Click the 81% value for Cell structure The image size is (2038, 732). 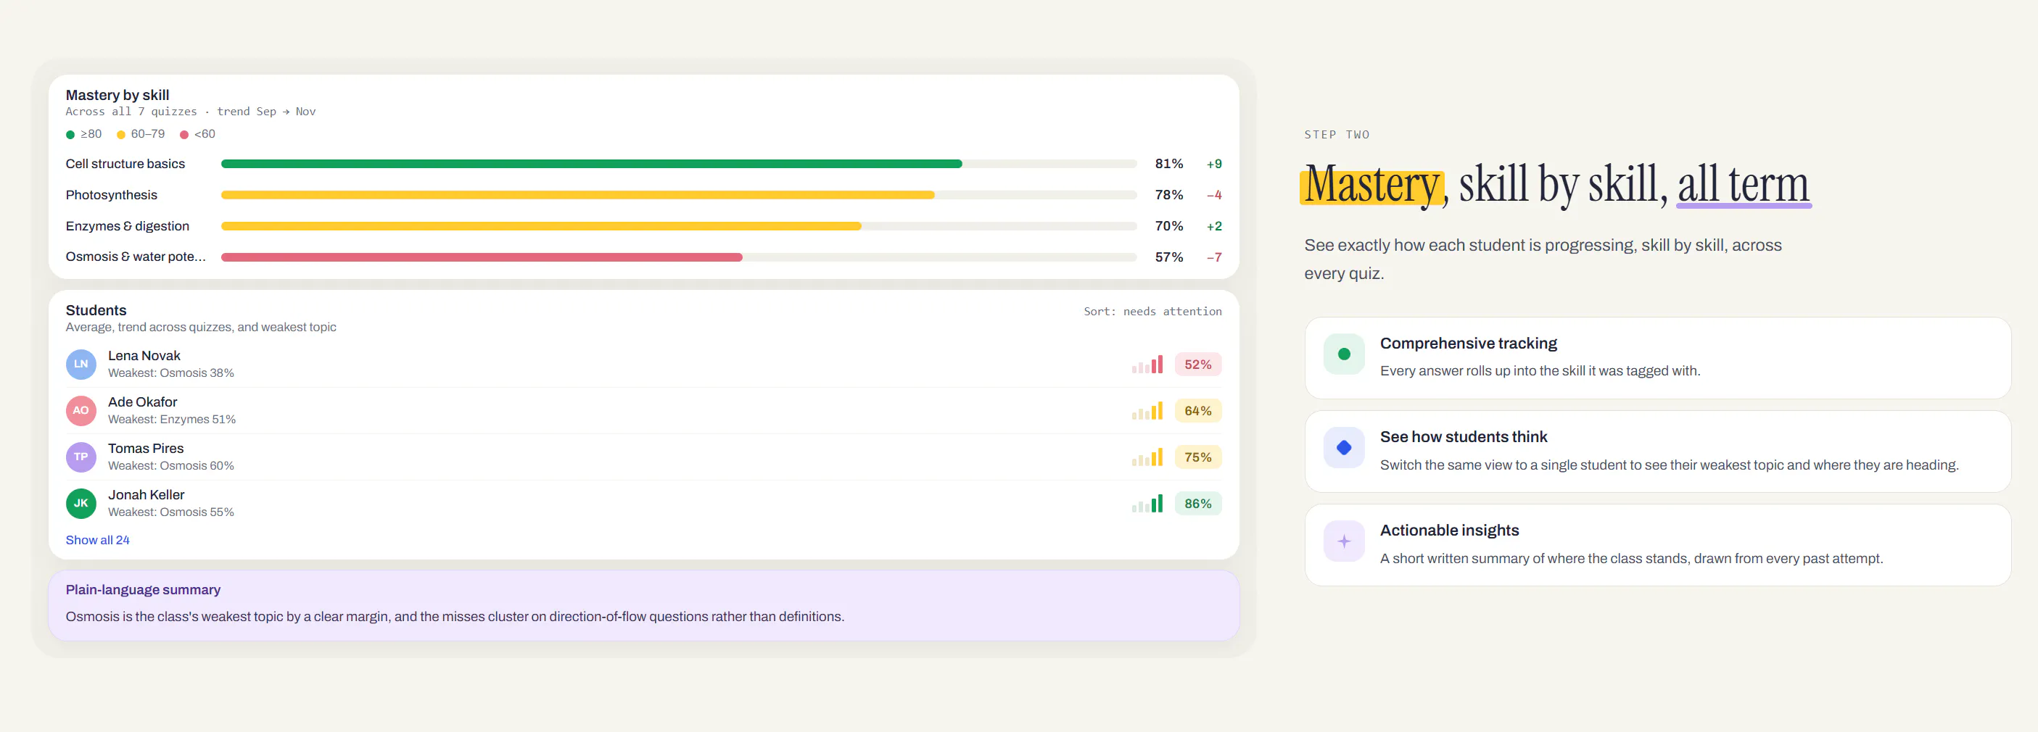coord(1168,164)
